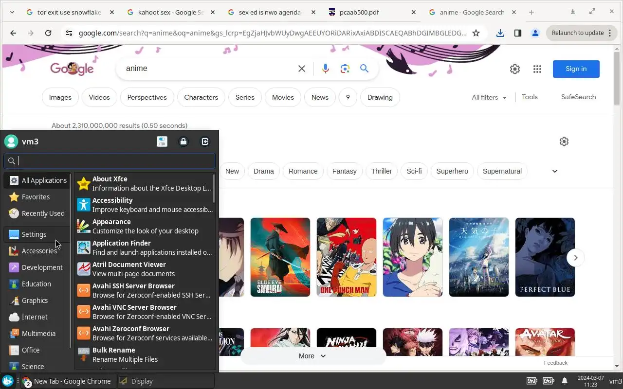This screenshot has width=623, height=389.
Task: Open the Graphics category
Action: (x=37, y=301)
